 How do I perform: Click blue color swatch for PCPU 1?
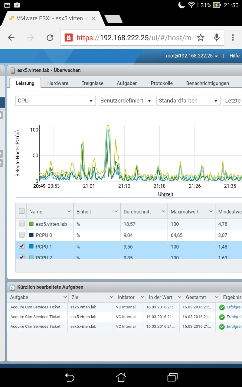pyautogui.click(x=31, y=246)
